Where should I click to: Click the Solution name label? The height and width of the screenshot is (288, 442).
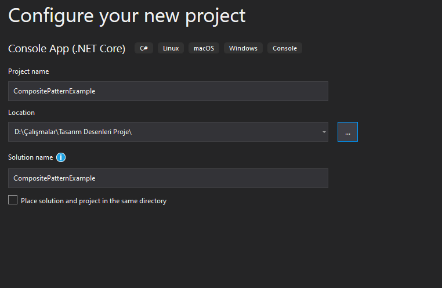30,157
